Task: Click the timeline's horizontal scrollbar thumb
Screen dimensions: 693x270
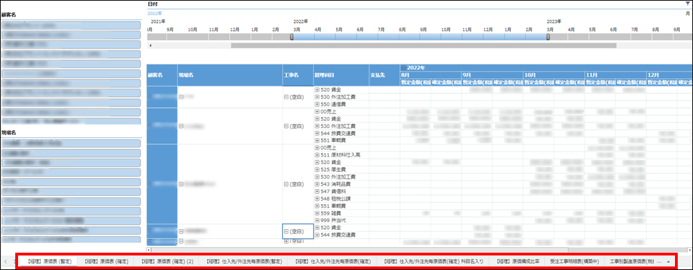Action: 423,46
